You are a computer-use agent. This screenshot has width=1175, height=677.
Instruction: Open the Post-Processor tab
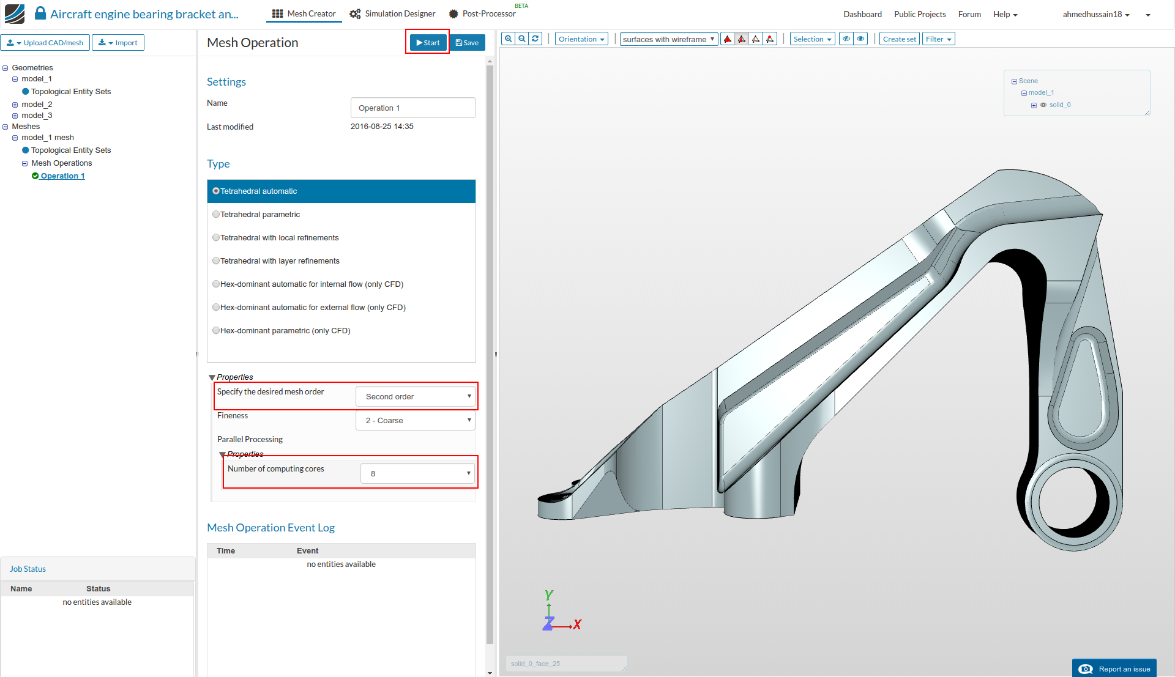[482, 13]
